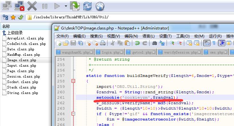This screenshot has height=126, width=234.
Task: Open the 设置(T) menu
Action: (x=165, y=36)
